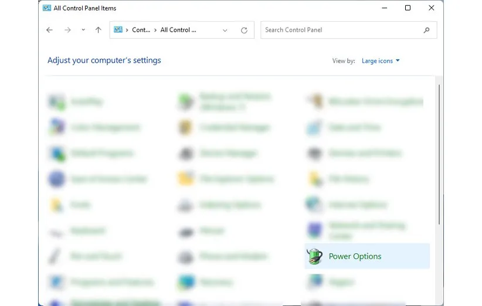482x306 pixels.
Task: Click the Back arrow in the navigation bar
Action: [49, 30]
